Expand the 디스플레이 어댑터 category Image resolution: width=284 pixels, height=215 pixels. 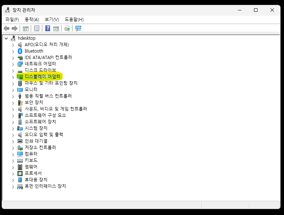[x=13, y=77]
